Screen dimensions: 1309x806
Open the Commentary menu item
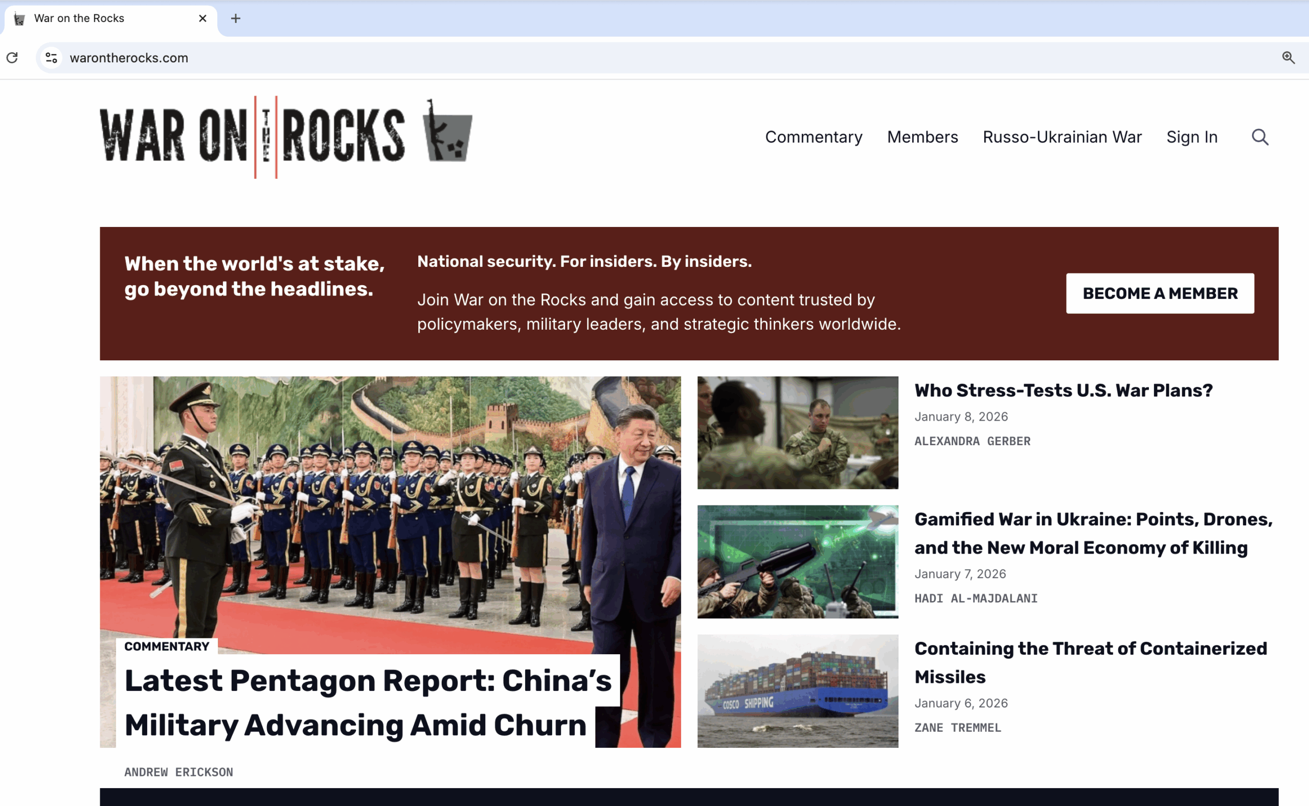pos(813,137)
